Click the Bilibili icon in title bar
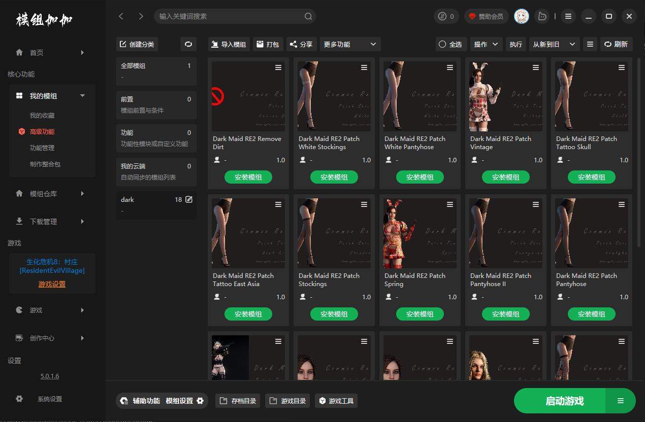This screenshot has height=422, width=645. [x=542, y=16]
